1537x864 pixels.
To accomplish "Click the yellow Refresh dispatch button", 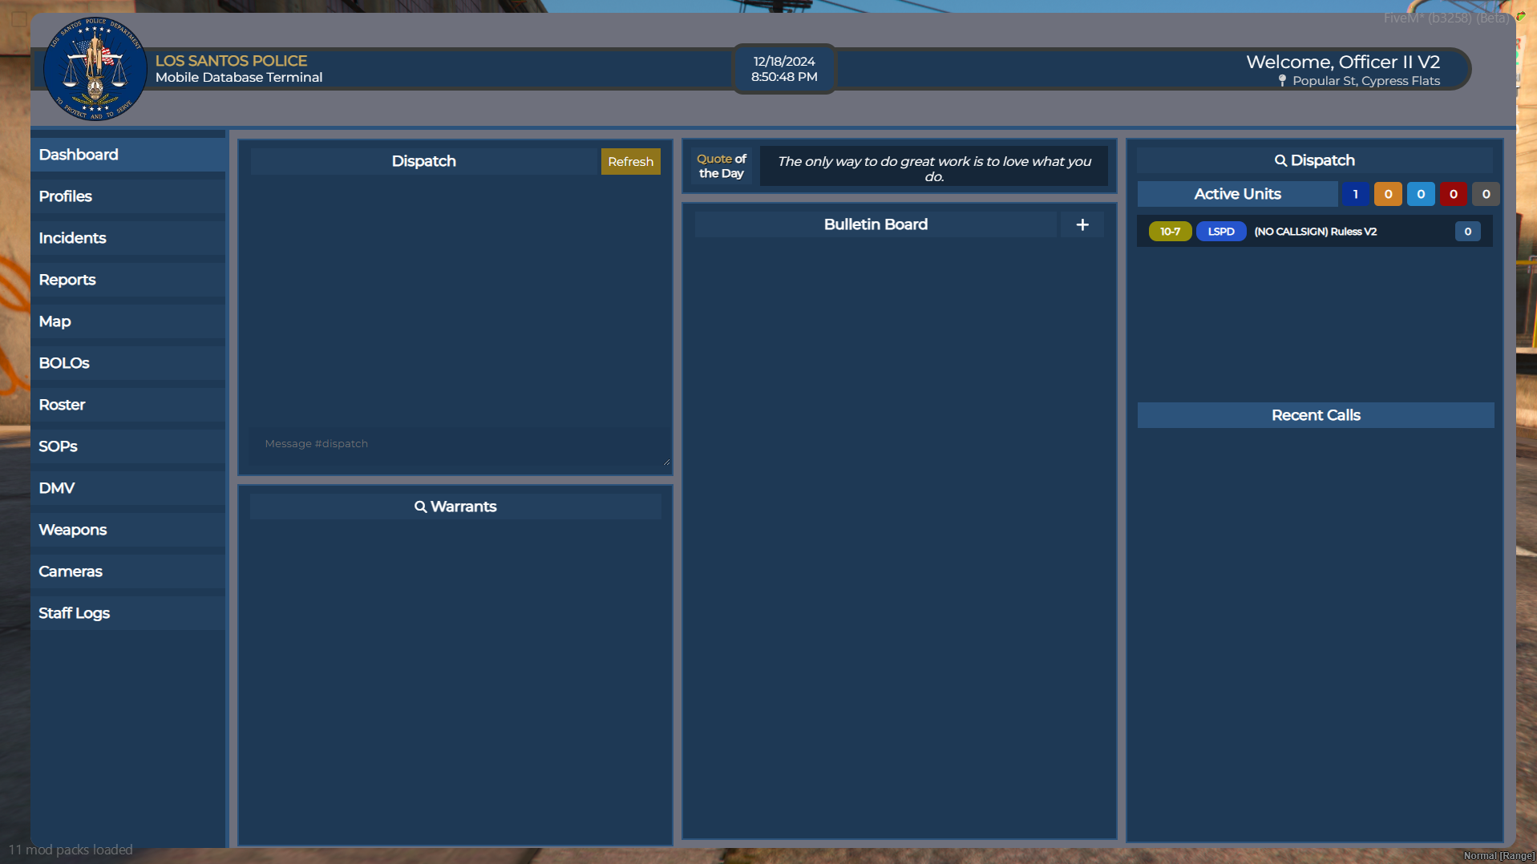I will (630, 161).
